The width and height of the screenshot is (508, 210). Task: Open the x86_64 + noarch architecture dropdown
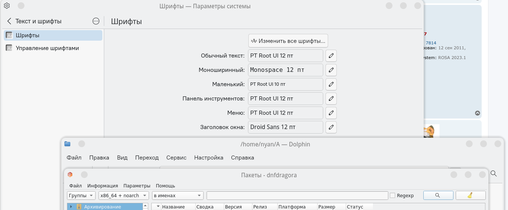click(124, 195)
